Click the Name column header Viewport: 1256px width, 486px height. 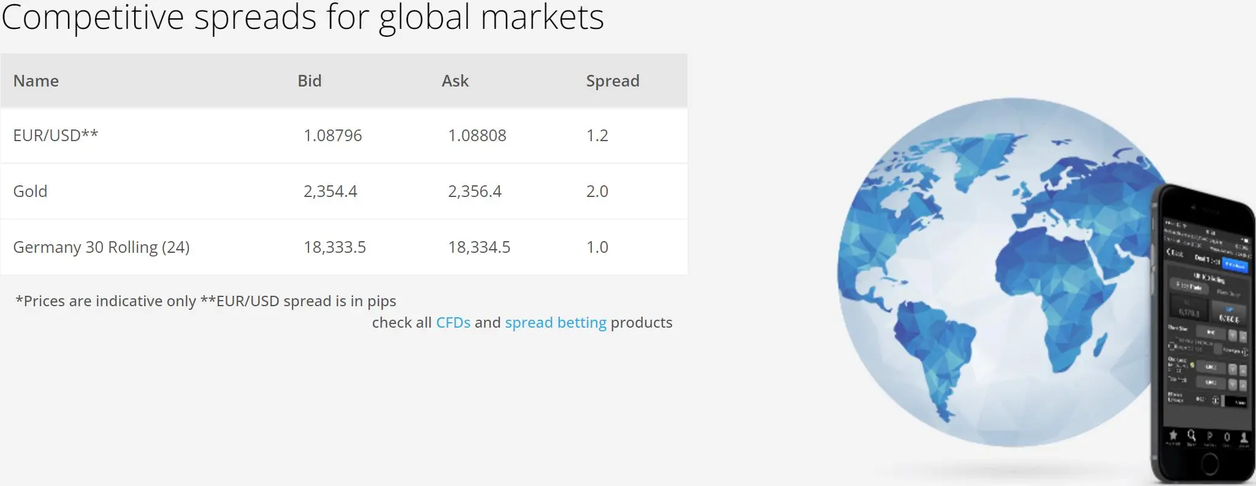pyautogui.click(x=36, y=81)
